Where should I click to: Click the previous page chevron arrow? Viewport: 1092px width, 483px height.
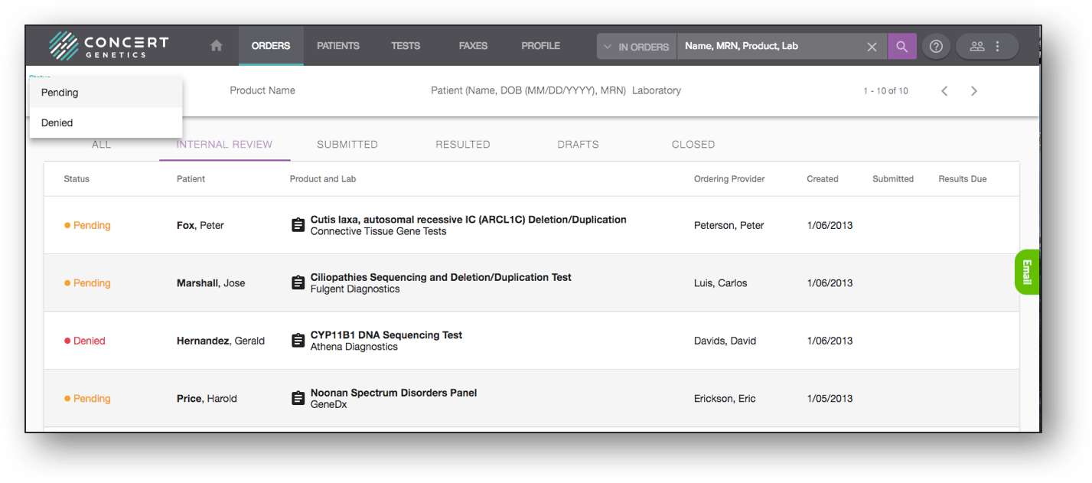[944, 90]
